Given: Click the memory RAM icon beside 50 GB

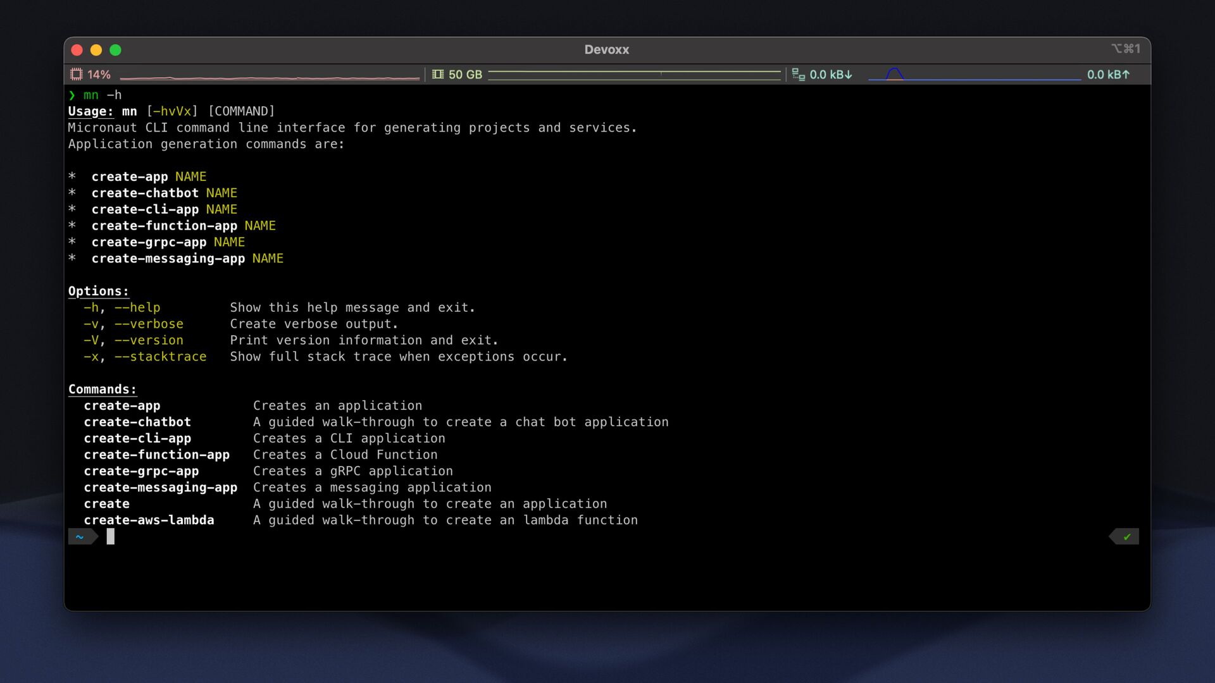Looking at the screenshot, I should 438,75.
